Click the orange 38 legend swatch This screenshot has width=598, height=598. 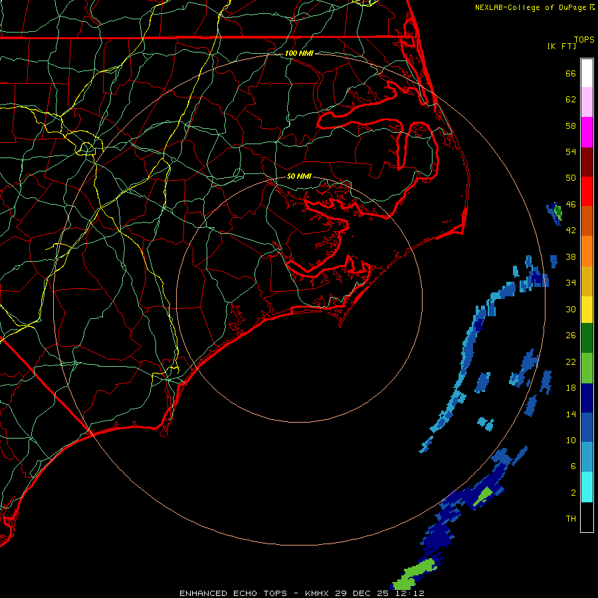click(x=587, y=251)
